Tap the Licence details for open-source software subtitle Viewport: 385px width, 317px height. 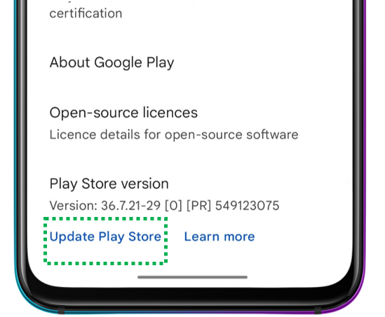(174, 135)
